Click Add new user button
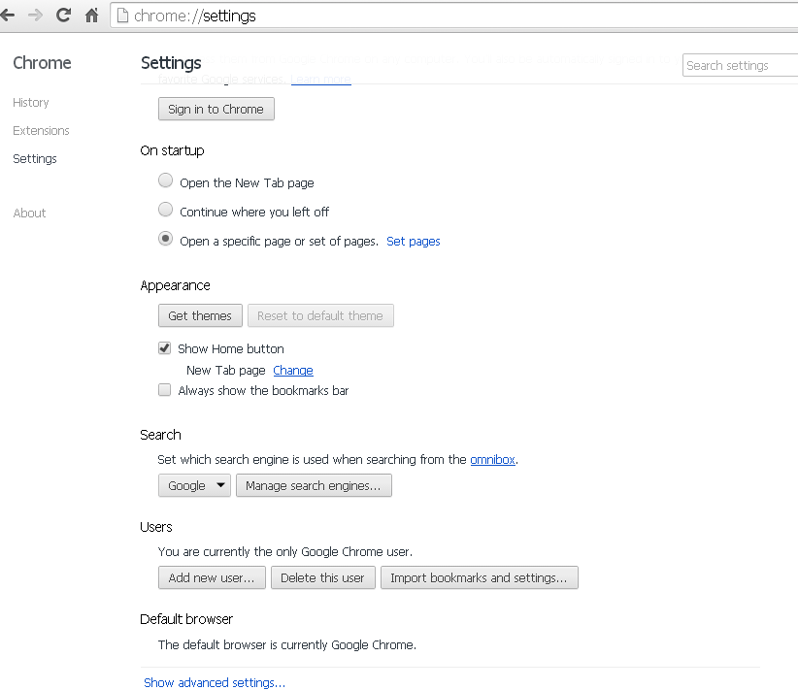The image size is (798, 690). tap(212, 577)
